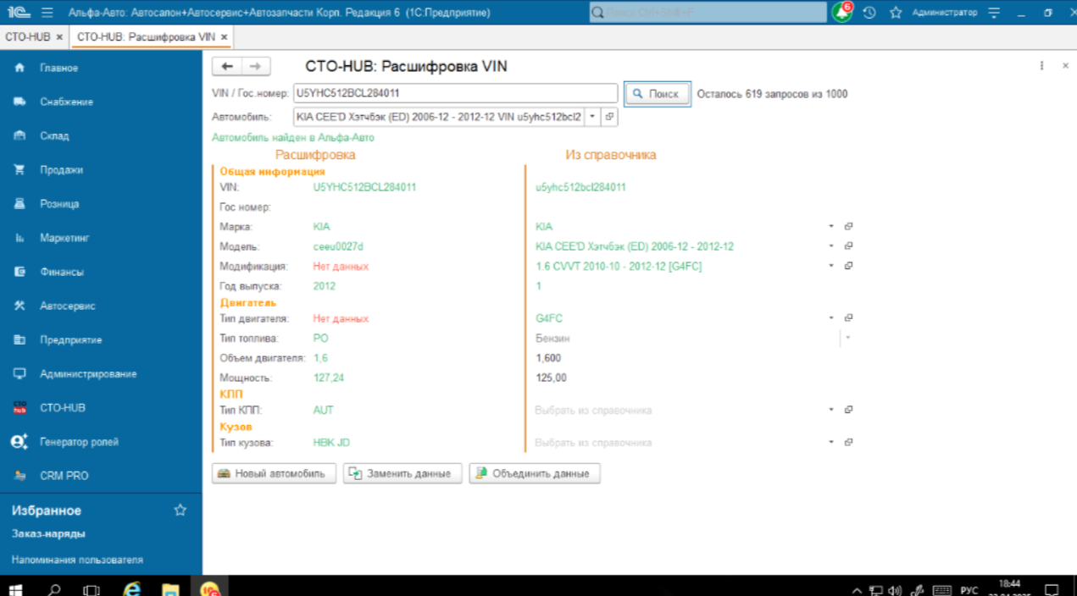Expand the Автомобиль field dropdown arrow
1077x596 pixels.
592,117
